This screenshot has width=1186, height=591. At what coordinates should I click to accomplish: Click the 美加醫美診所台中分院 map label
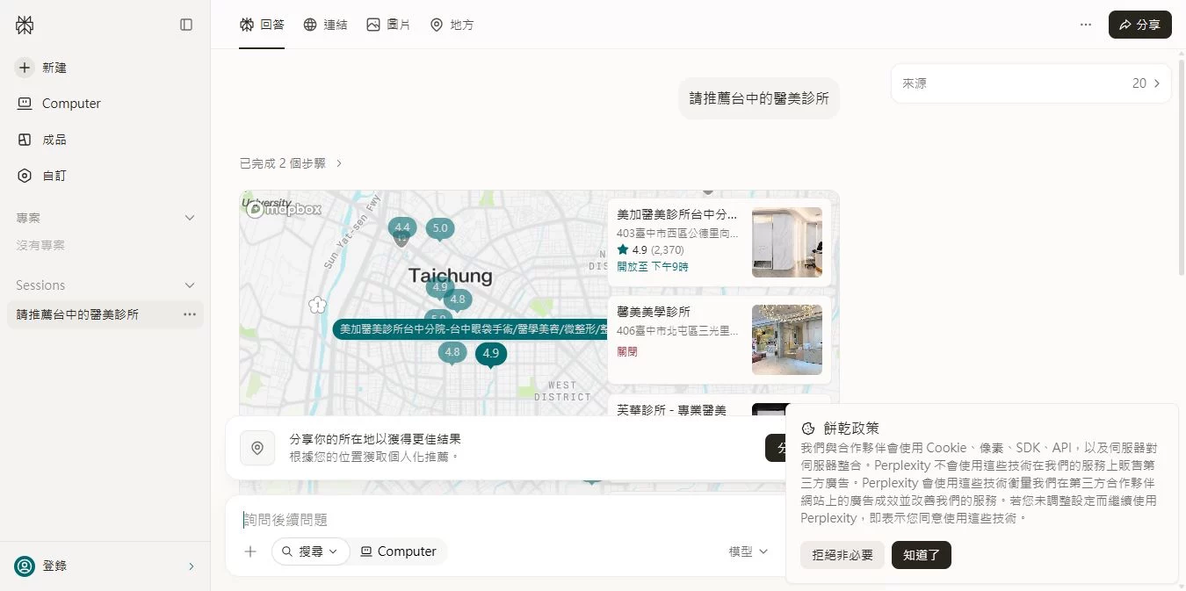470,329
